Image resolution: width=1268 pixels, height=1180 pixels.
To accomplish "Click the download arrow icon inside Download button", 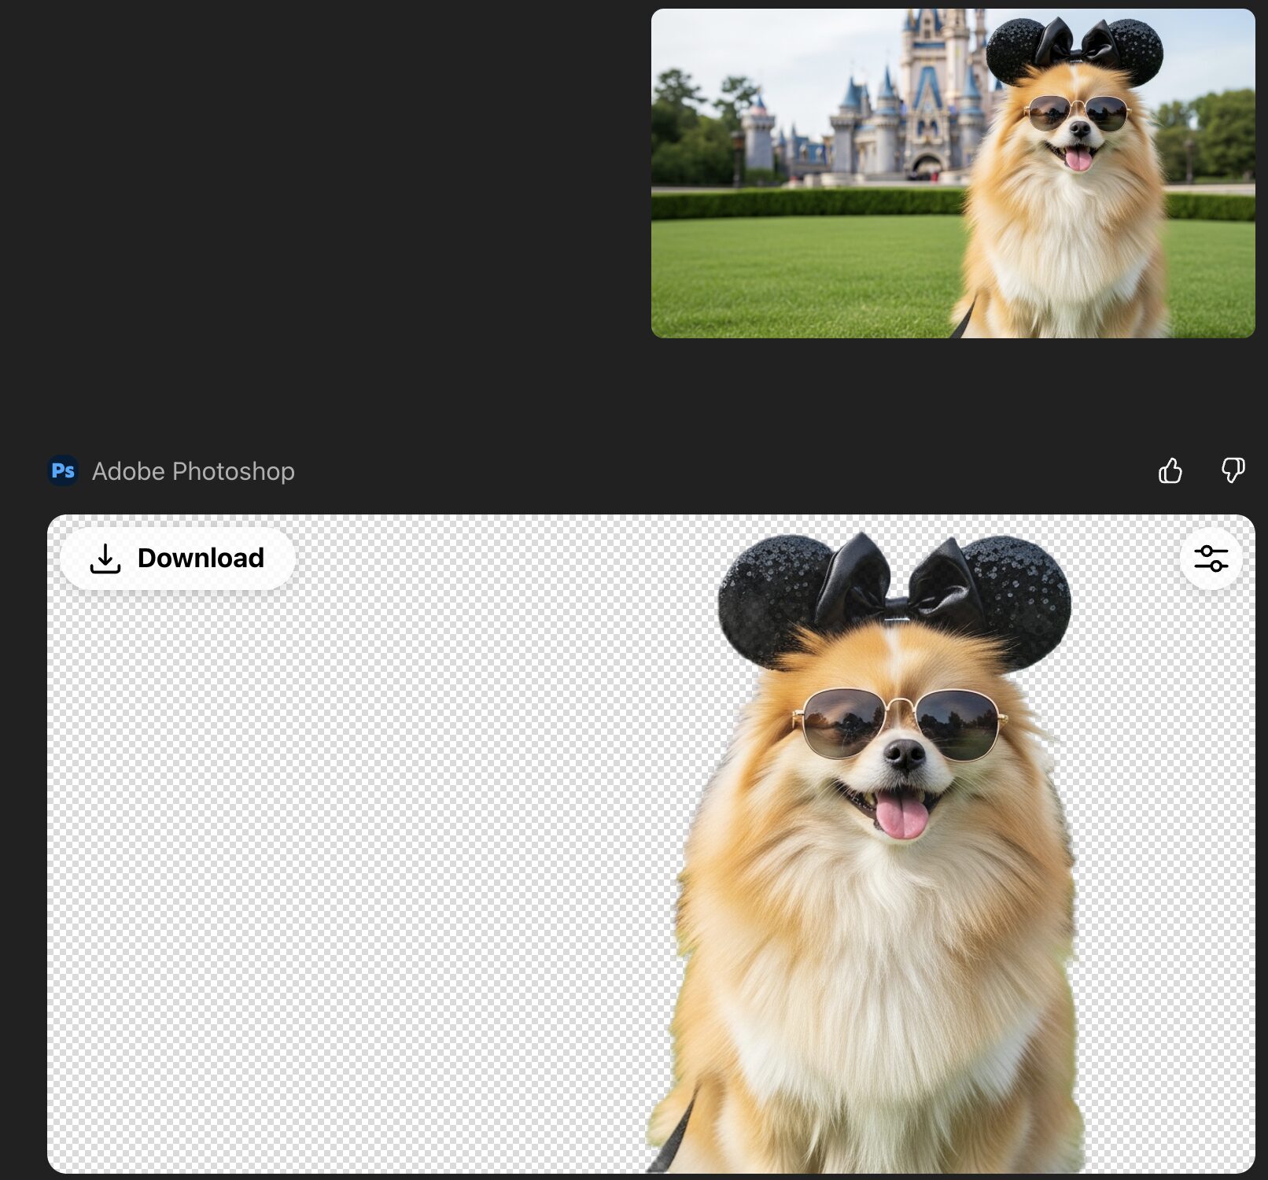I will [106, 558].
